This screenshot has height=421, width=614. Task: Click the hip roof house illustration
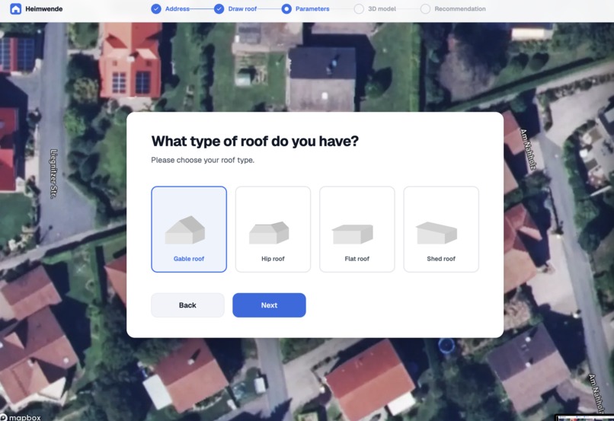pyautogui.click(x=269, y=233)
